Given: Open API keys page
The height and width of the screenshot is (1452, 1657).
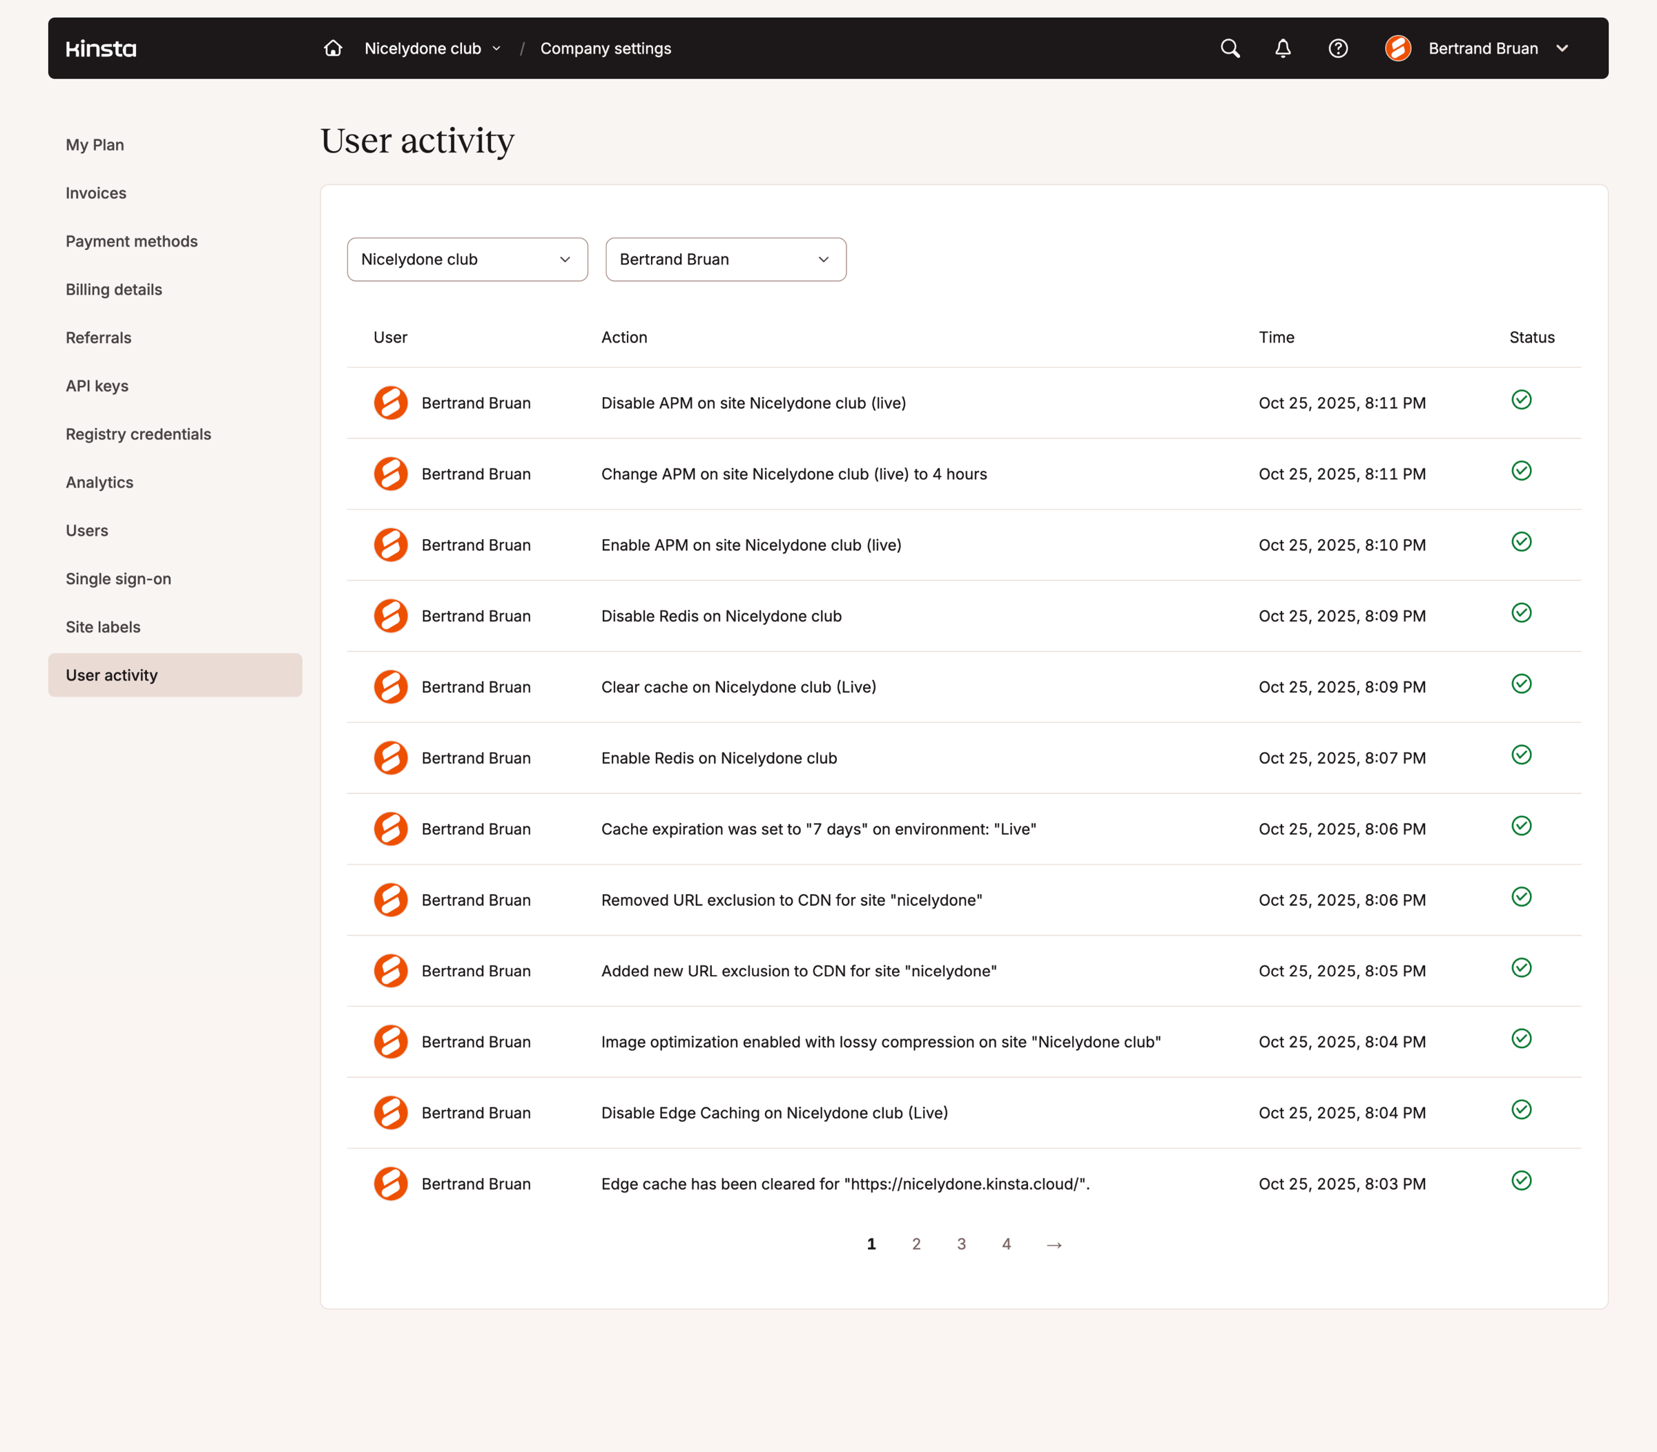Looking at the screenshot, I should tap(97, 386).
